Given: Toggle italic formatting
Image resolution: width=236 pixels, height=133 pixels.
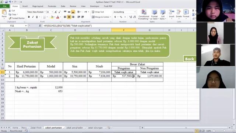Looking at the screenshot, I should 33,17.
